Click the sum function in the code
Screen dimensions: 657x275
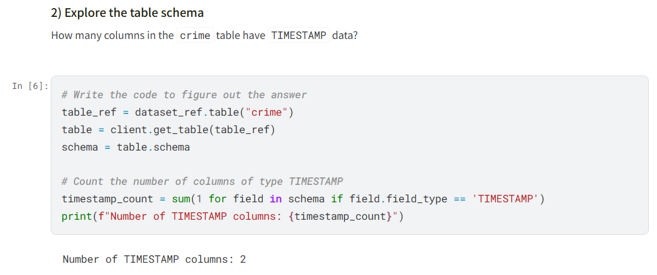pos(181,199)
